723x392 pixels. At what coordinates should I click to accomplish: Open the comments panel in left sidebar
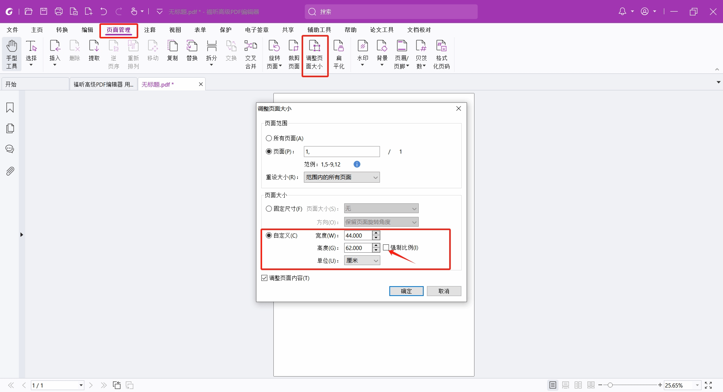10,149
